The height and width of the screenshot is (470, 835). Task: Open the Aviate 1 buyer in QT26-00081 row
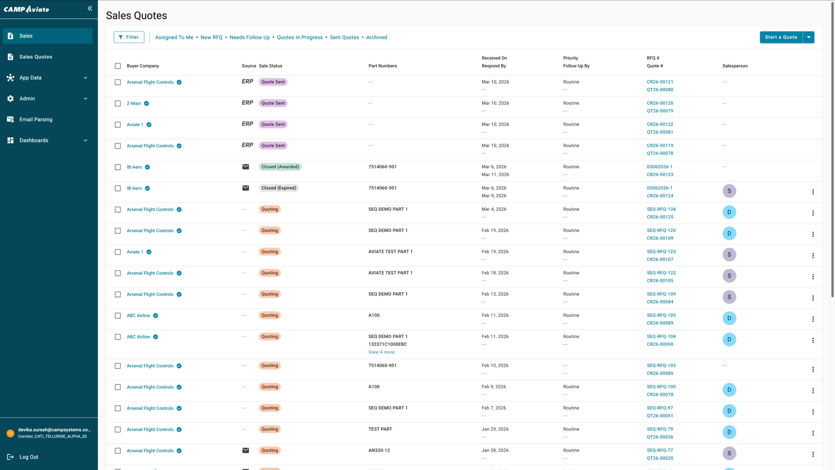[135, 125]
